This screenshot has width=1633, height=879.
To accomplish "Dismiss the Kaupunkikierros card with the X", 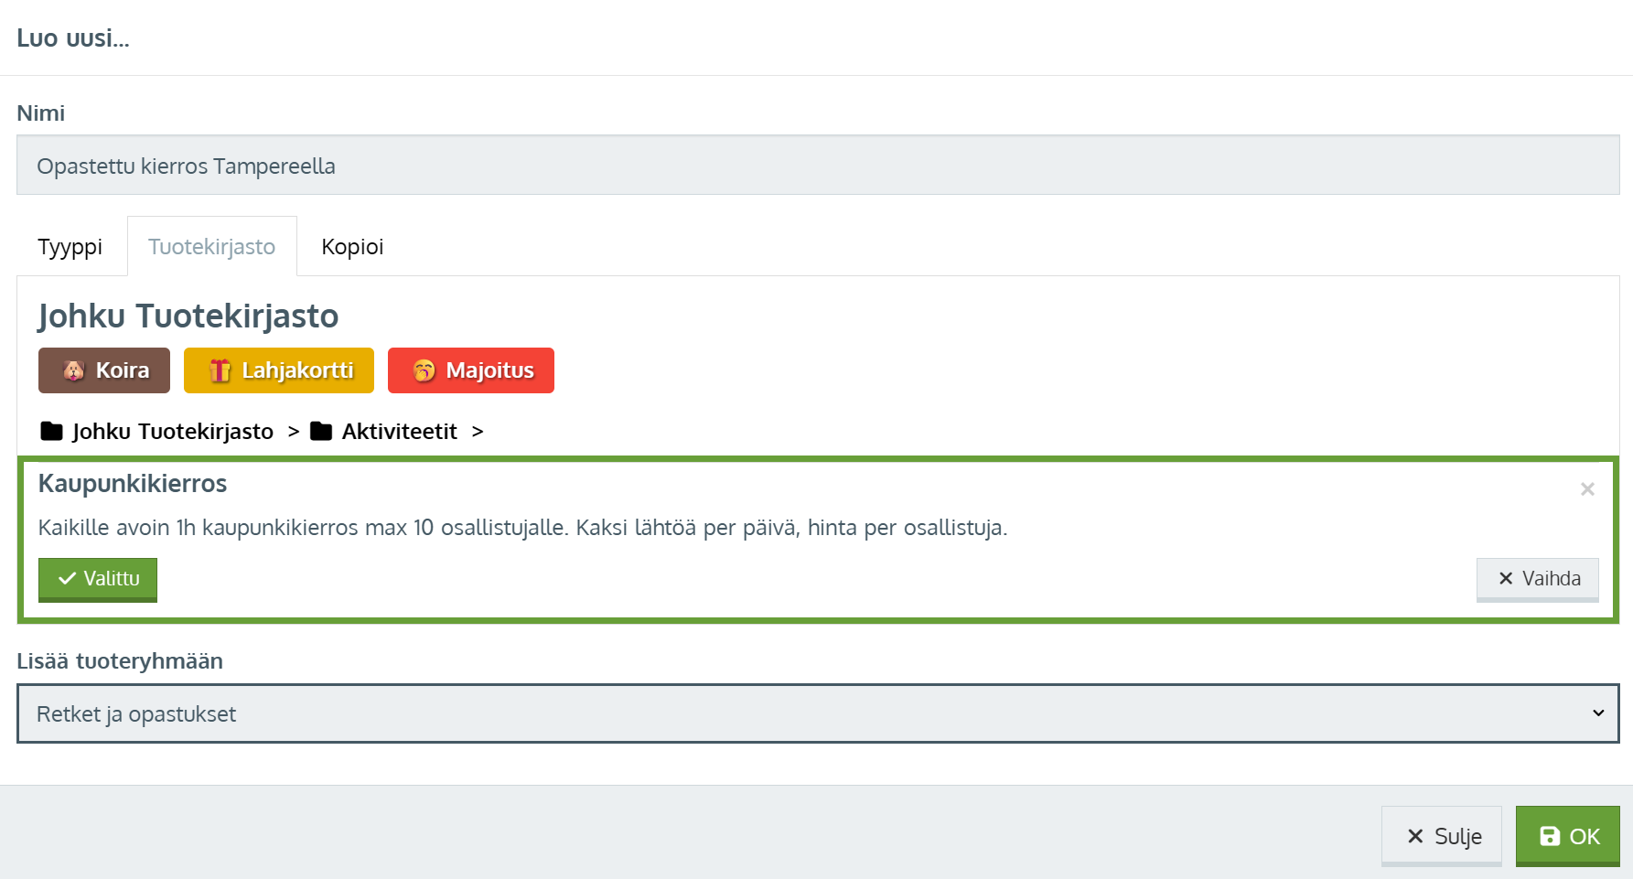I will (x=1587, y=489).
